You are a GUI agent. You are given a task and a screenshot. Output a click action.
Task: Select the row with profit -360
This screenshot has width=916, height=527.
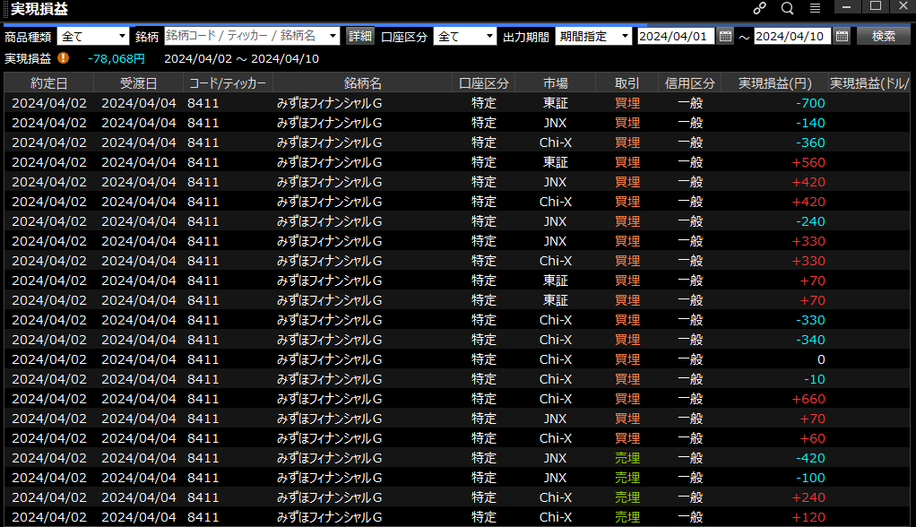point(457,143)
